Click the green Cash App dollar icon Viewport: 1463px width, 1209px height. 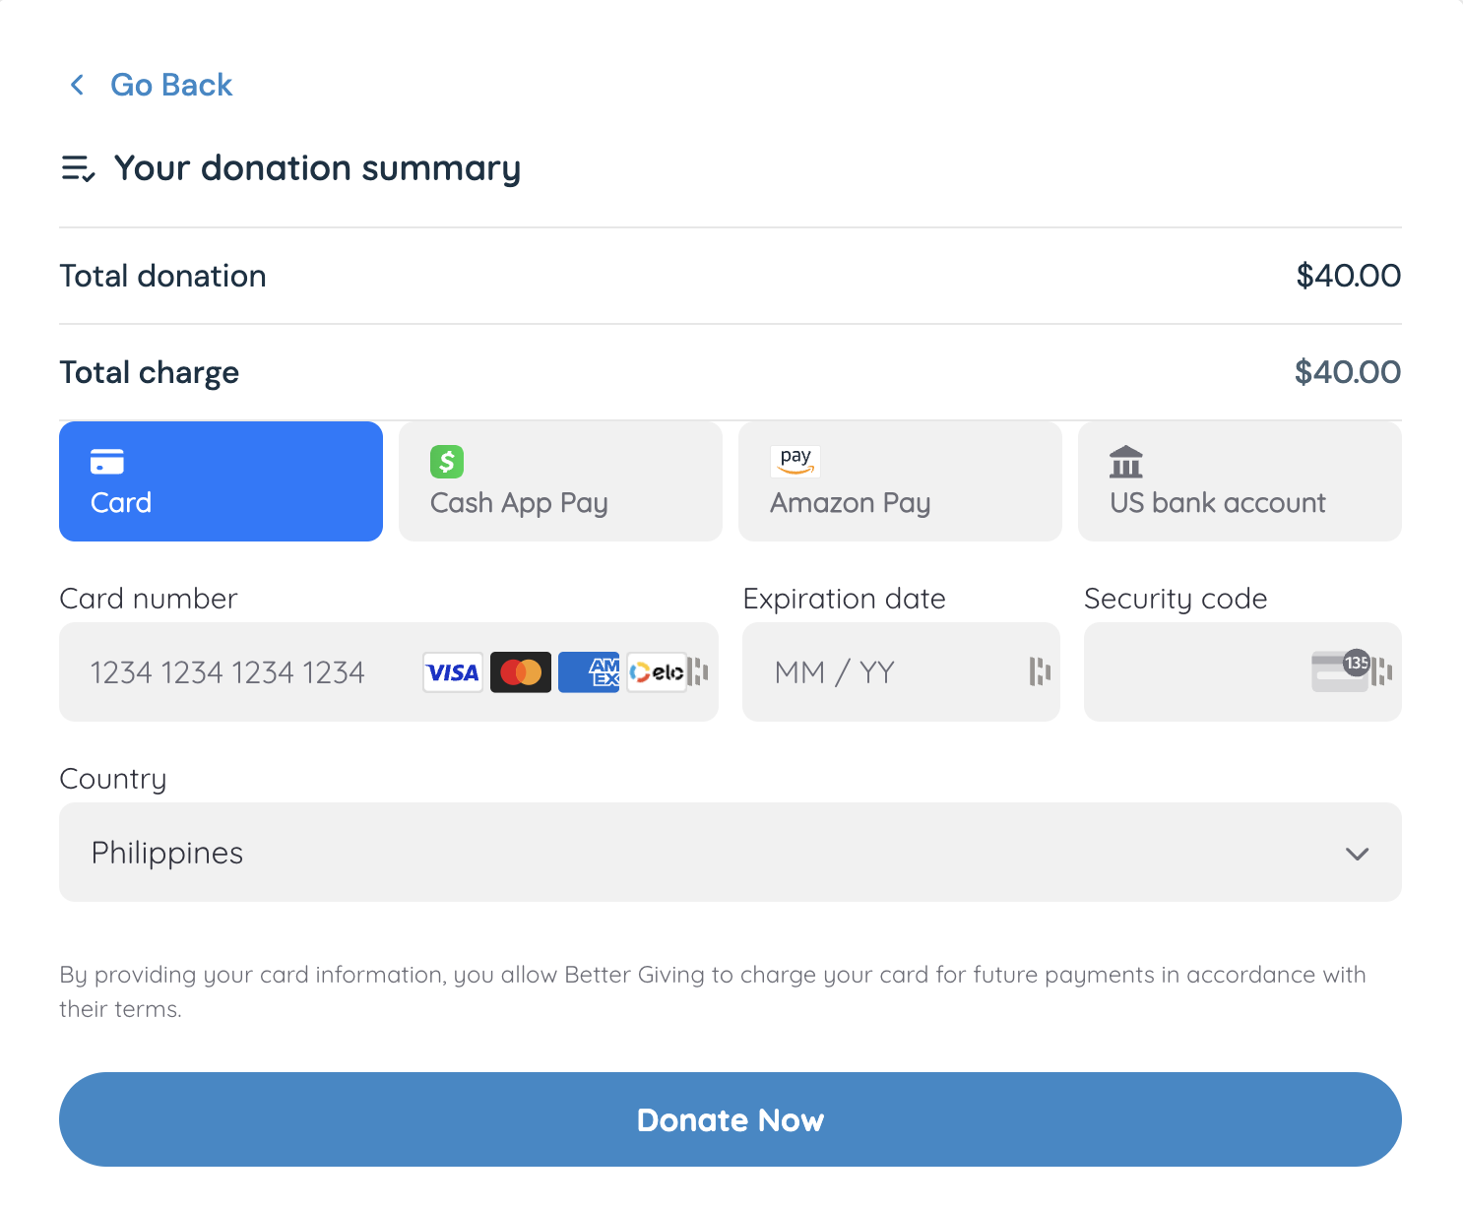point(447,461)
